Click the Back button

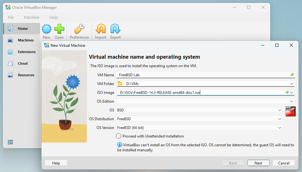coord(233,163)
